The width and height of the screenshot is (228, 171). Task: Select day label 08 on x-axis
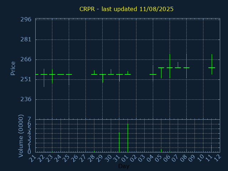pyautogui.click(x=183, y=158)
